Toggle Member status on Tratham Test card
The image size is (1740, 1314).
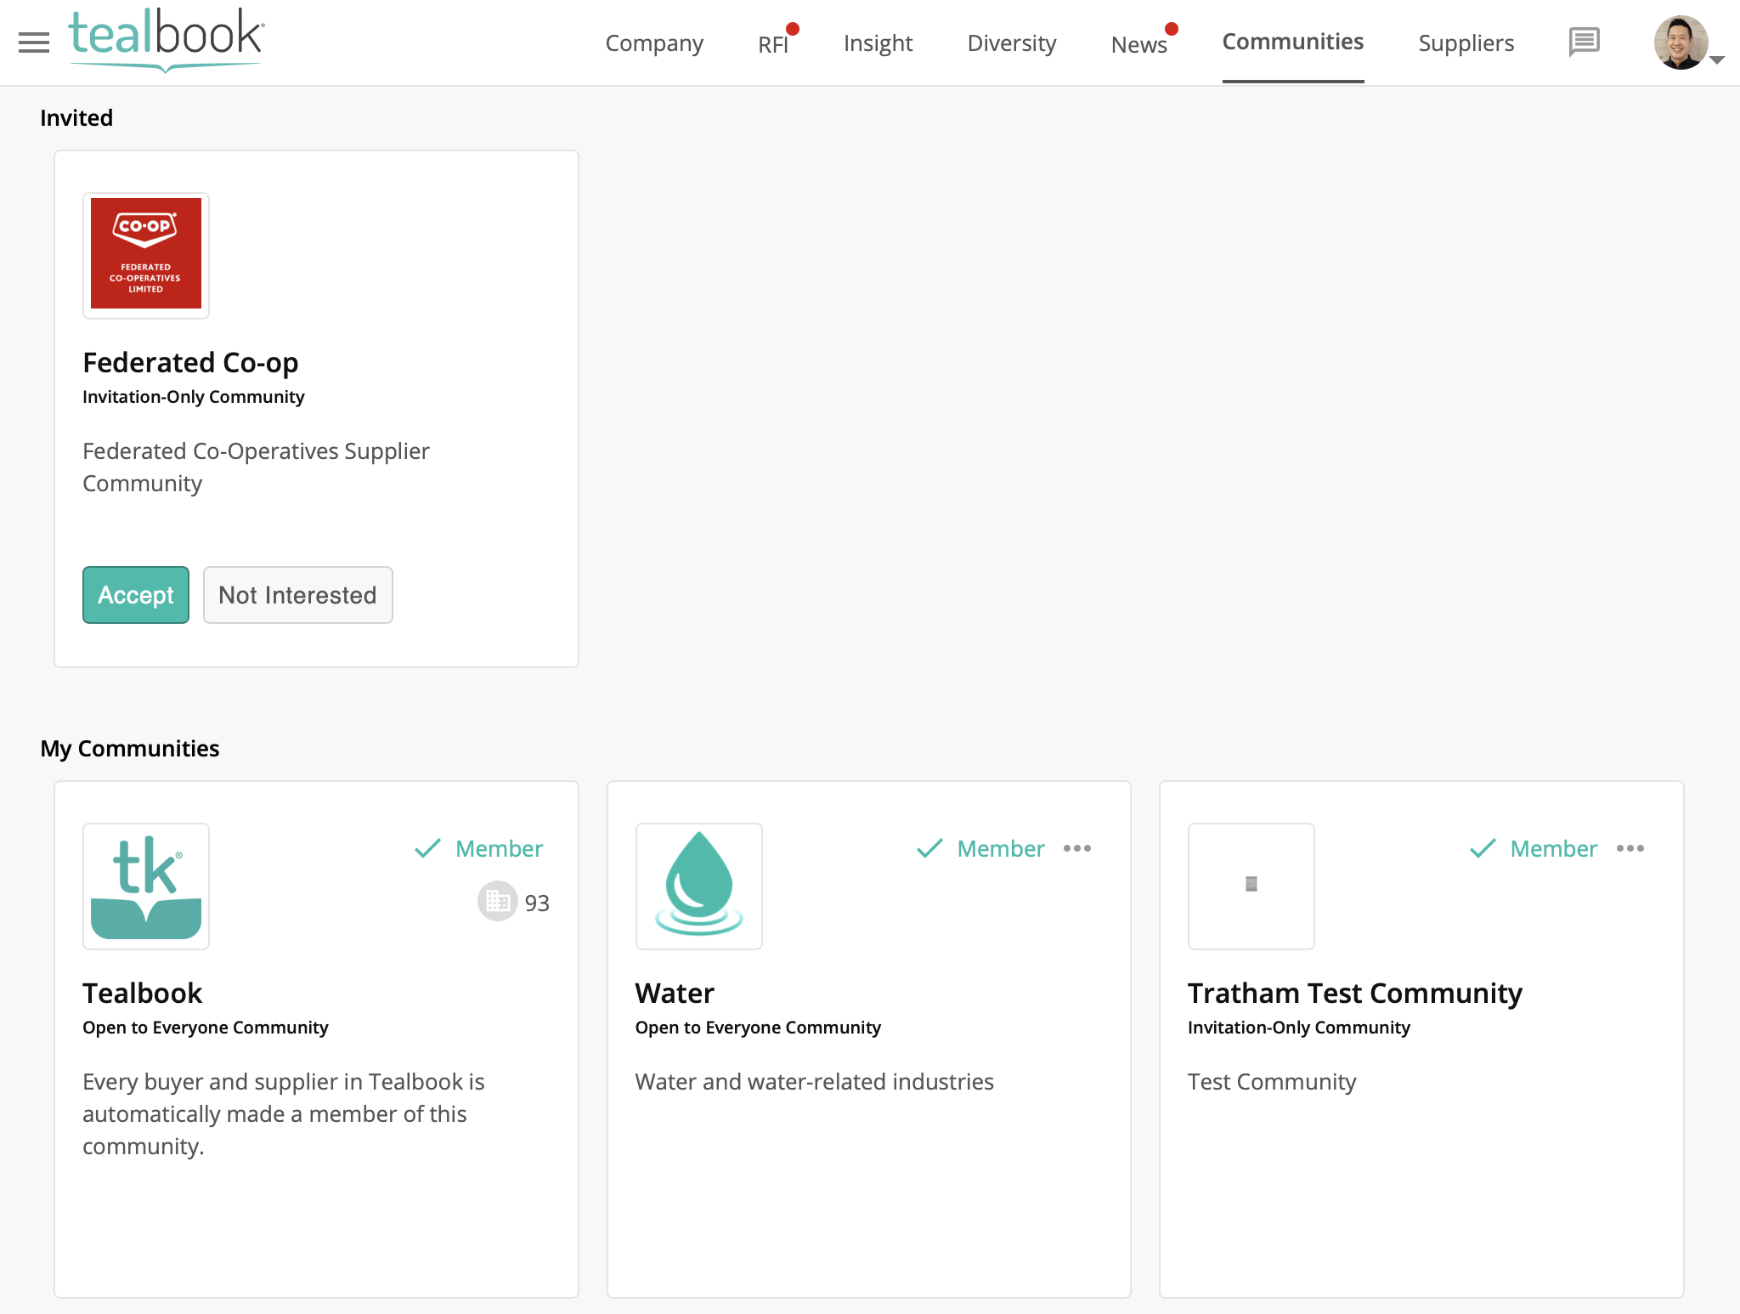pyautogui.click(x=1534, y=848)
